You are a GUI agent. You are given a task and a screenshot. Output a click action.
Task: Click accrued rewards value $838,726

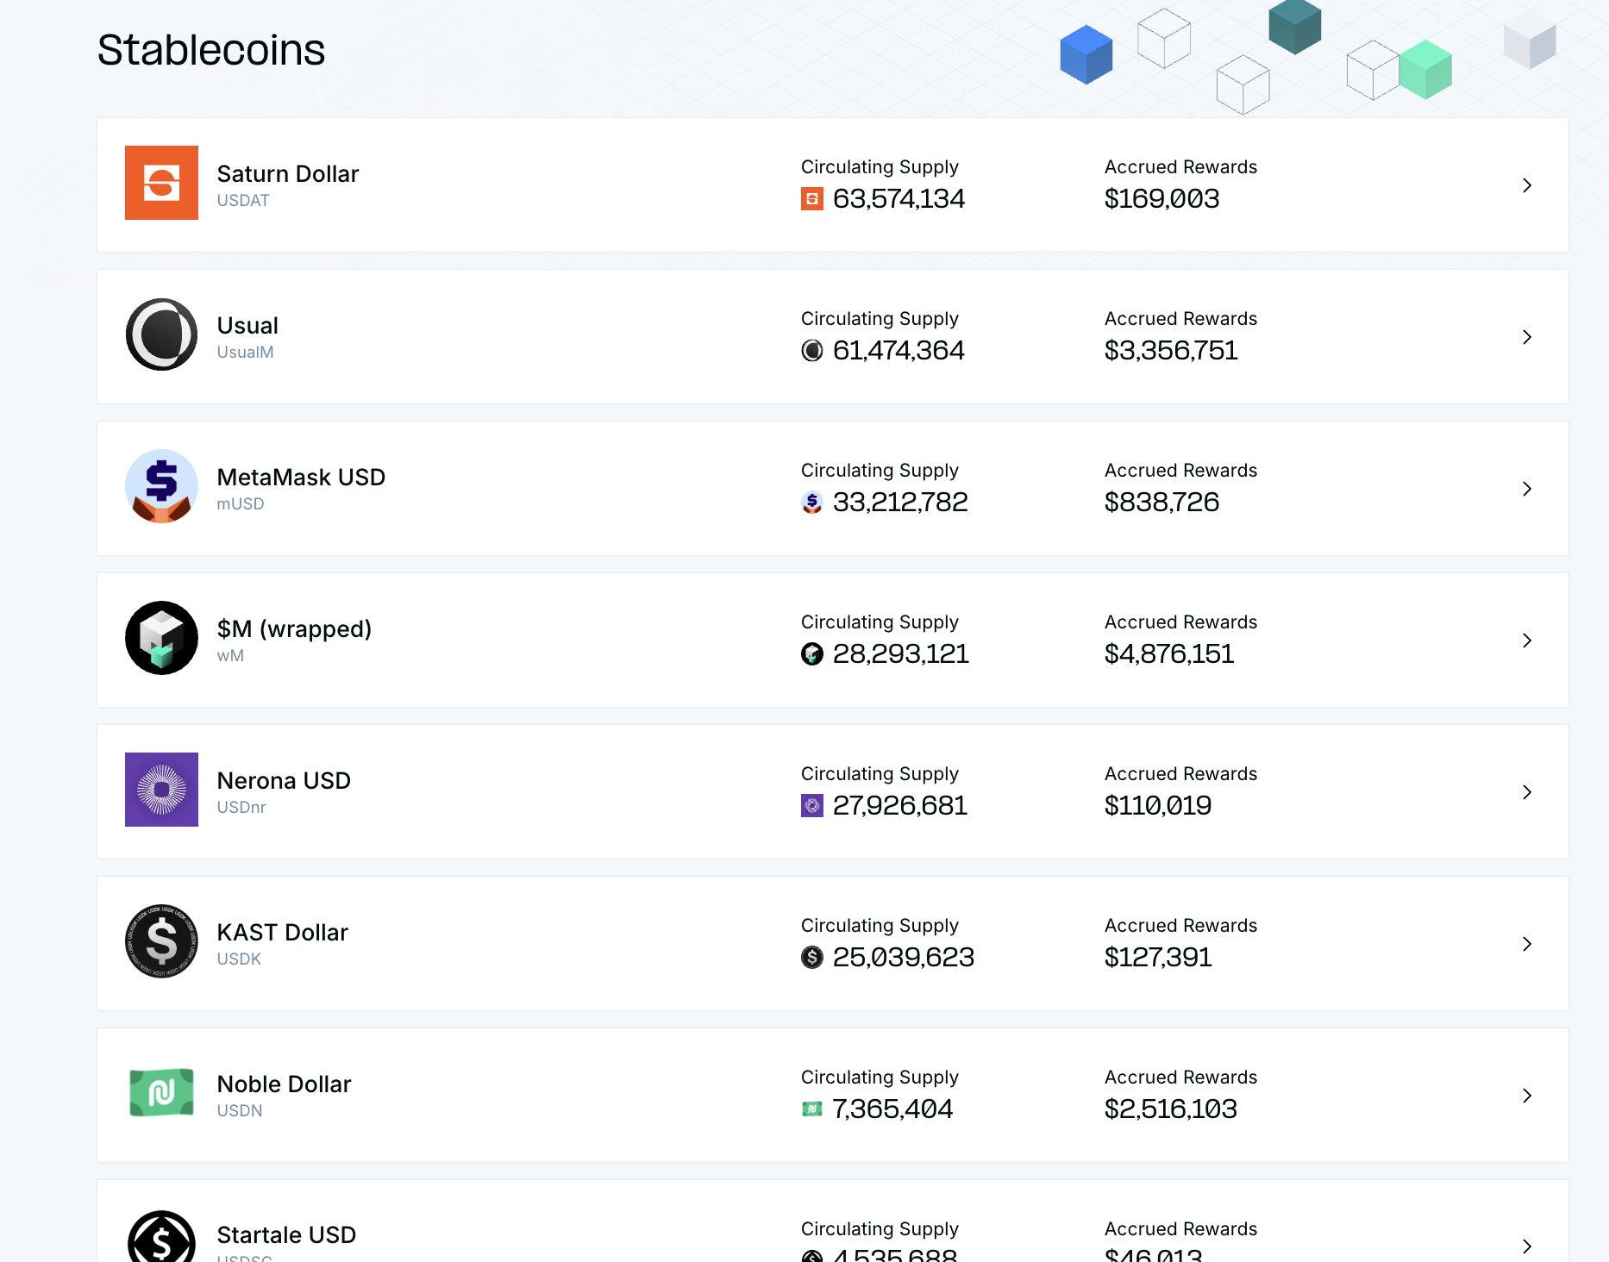coord(1162,503)
